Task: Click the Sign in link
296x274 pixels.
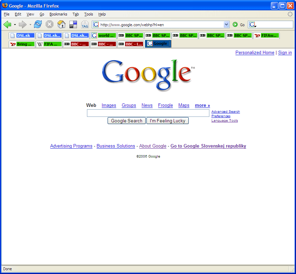Action: tap(285, 53)
